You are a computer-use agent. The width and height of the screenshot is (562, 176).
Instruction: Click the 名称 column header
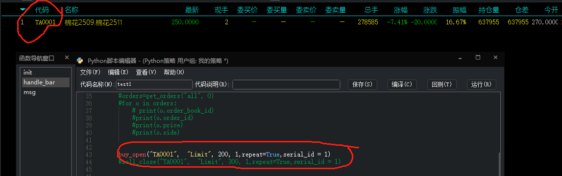click(x=72, y=10)
